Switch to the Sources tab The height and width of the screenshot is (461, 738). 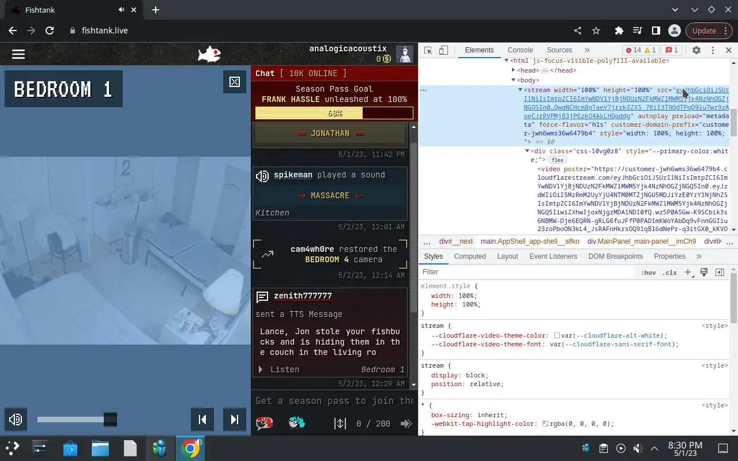click(559, 50)
